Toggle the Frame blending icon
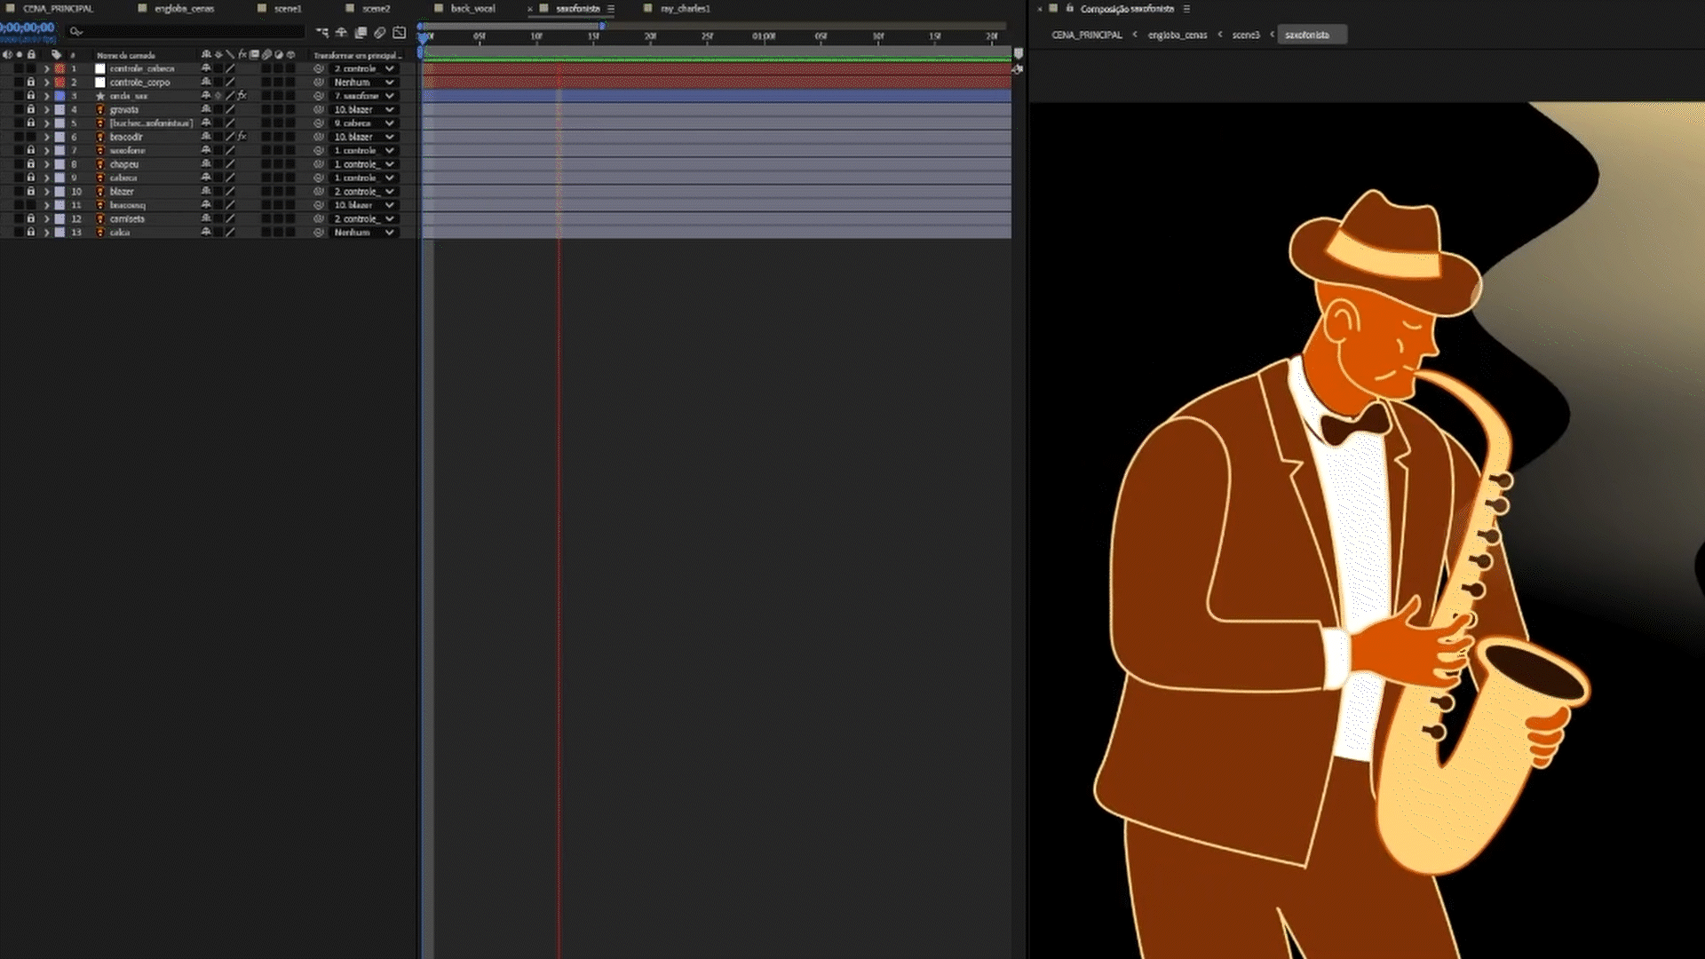 click(361, 33)
